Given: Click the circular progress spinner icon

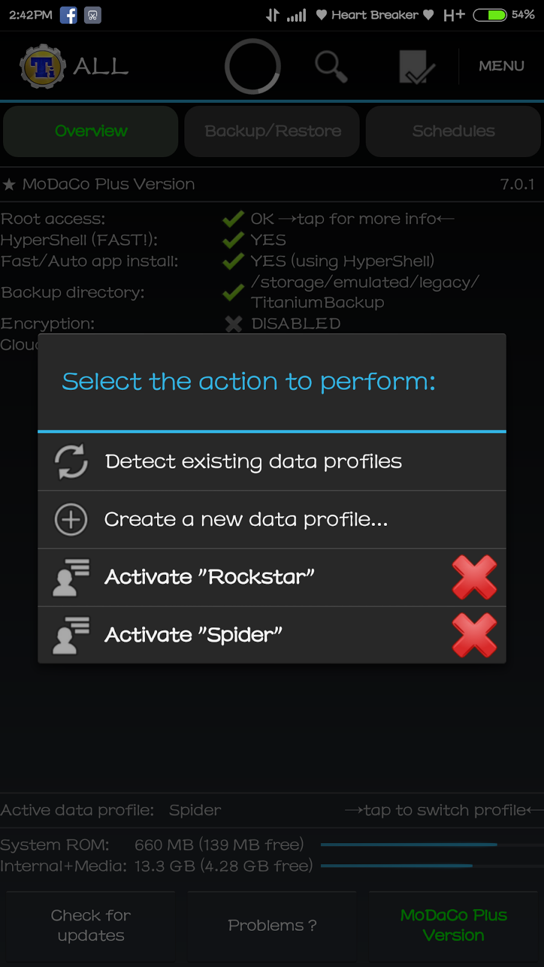Looking at the screenshot, I should [x=253, y=66].
